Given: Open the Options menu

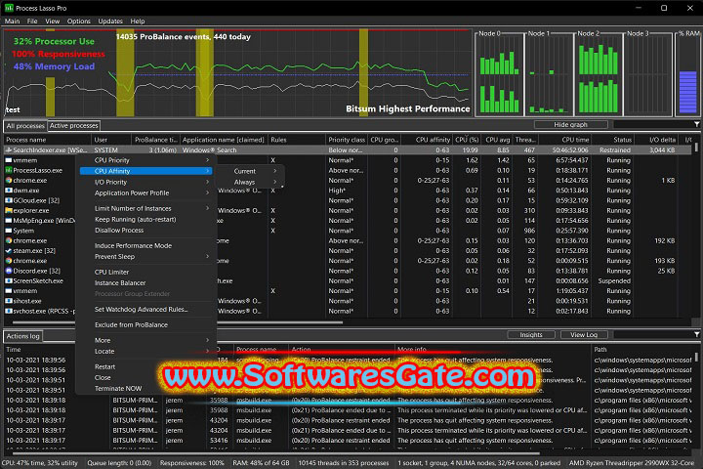Looking at the screenshot, I should pos(79,21).
